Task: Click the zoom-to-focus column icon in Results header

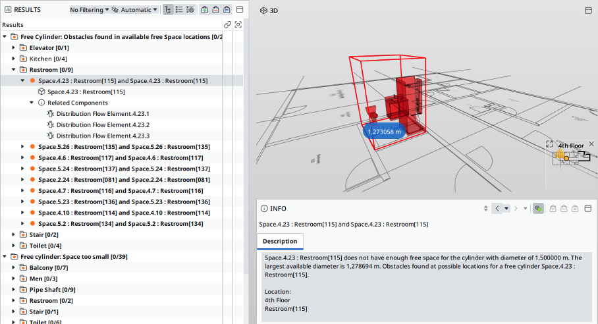Action: [x=238, y=25]
